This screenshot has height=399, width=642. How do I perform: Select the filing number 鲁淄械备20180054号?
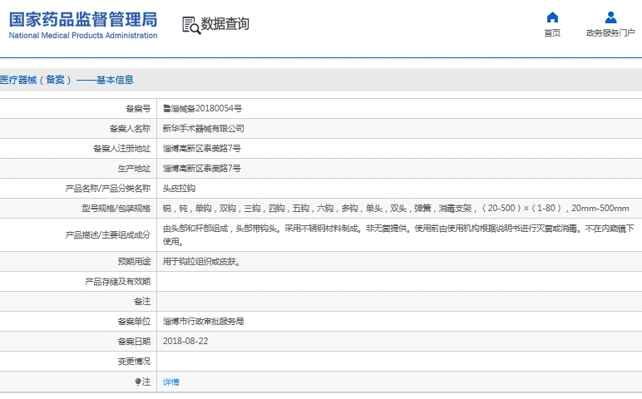pyautogui.click(x=202, y=108)
